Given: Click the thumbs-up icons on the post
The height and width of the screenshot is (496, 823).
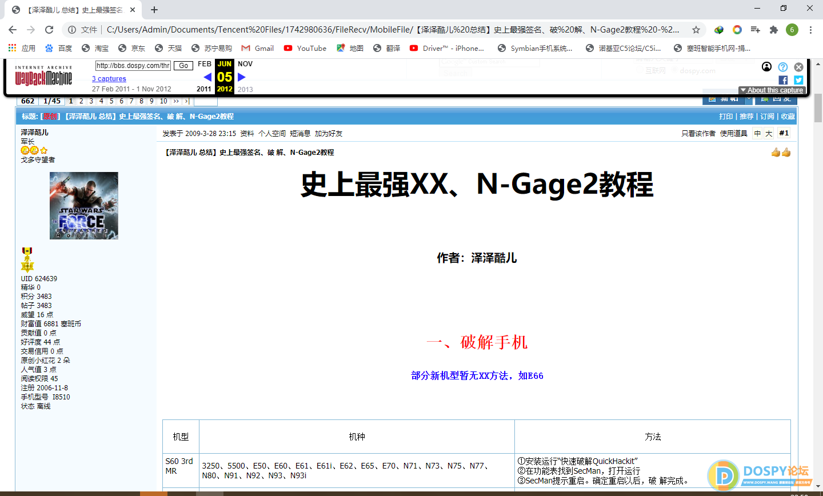Looking at the screenshot, I should click(781, 152).
